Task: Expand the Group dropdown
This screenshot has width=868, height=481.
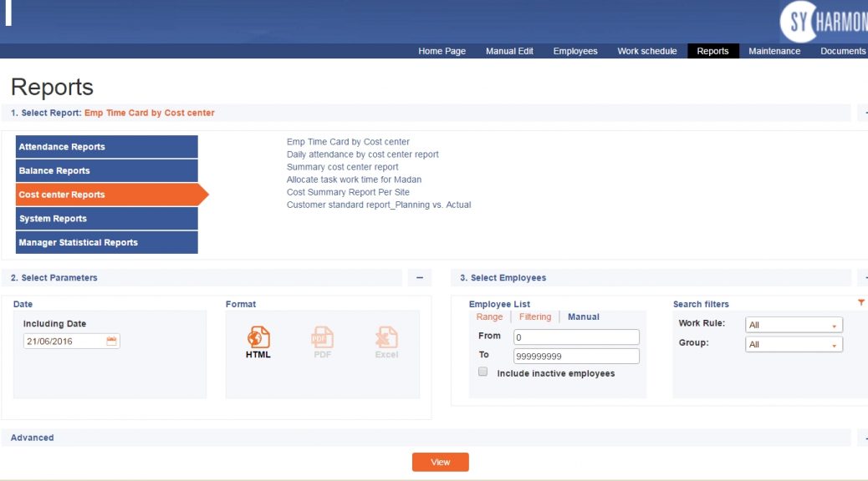Action: point(793,344)
